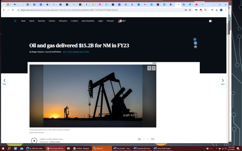Share article by email icon
242x151 pixels.
pyautogui.click(x=195, y=47)
